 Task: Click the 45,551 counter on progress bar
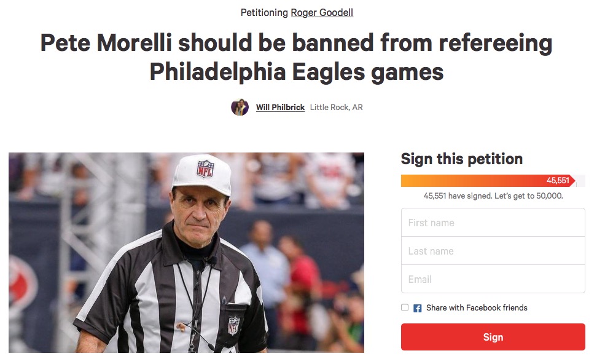click(558, 181)
